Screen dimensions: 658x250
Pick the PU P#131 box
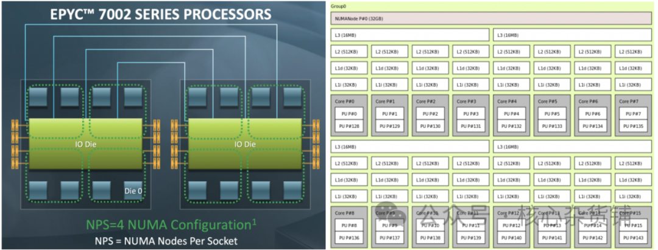(x=471, y=126)
